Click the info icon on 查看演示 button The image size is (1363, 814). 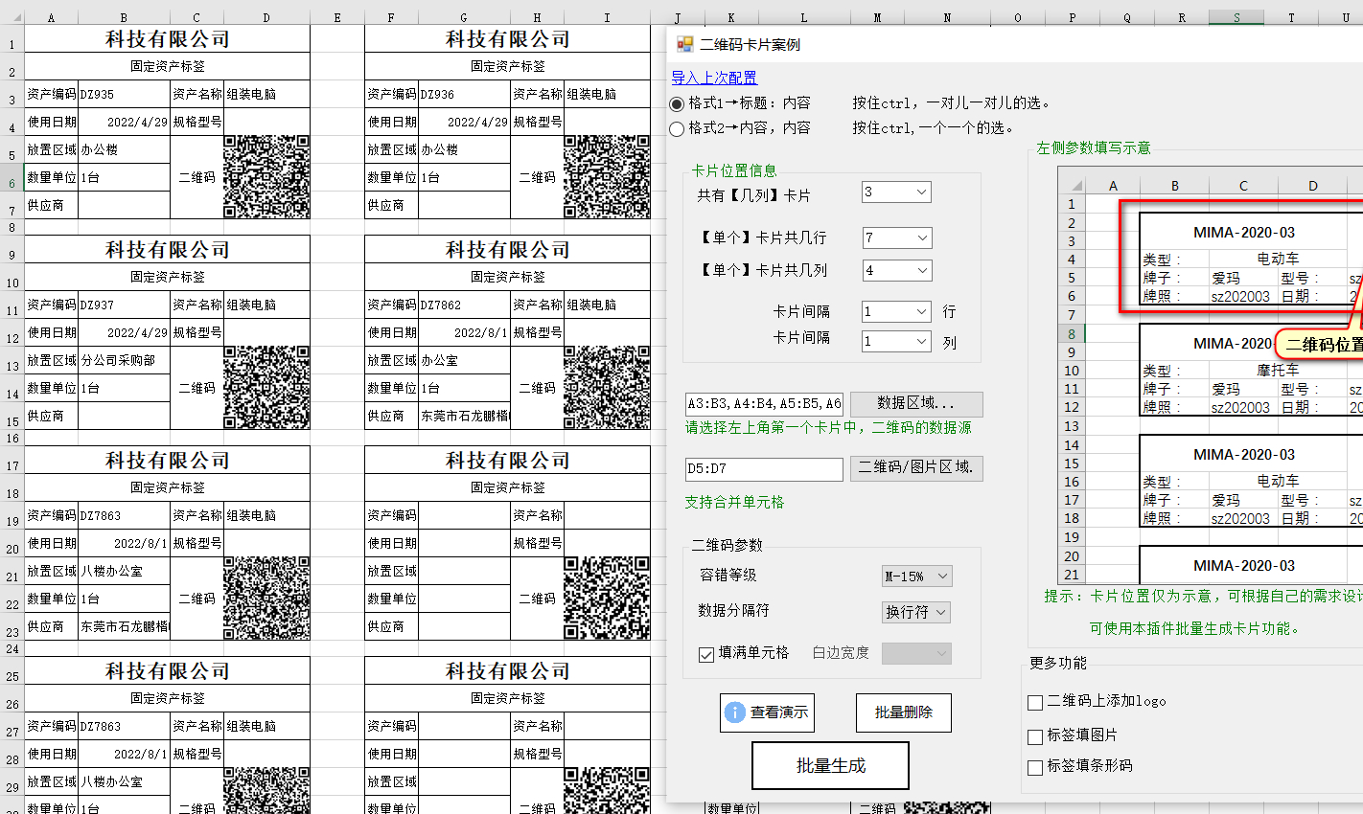click(735, 712)
